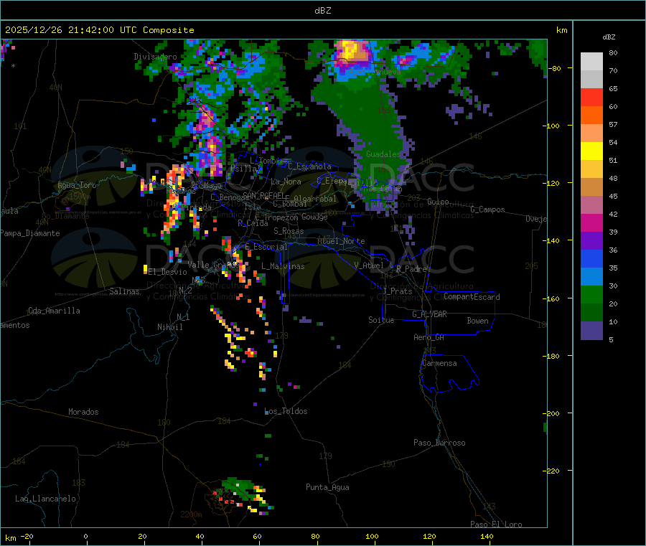Click the Lag.Llancanelo place label
The image size is (646, 546).
[45, 499]
